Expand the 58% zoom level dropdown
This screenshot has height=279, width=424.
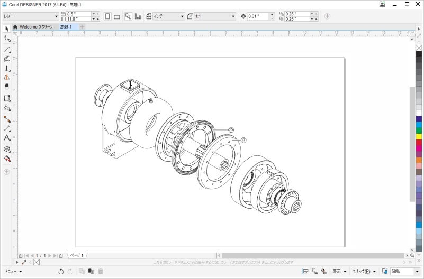(x=417, y=272)
